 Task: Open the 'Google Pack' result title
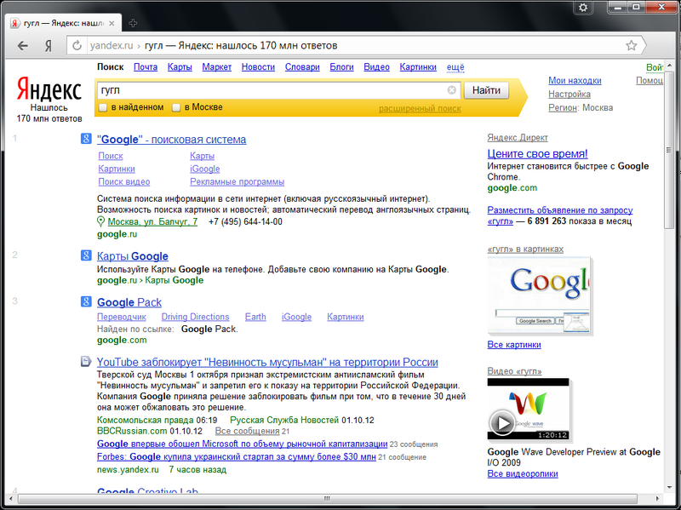tap(129, 302)
